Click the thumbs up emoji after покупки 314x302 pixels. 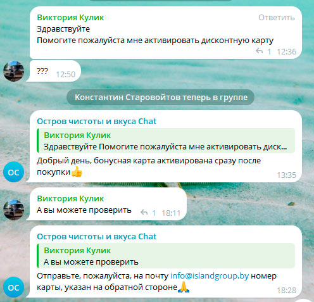(x=77, y=172)
